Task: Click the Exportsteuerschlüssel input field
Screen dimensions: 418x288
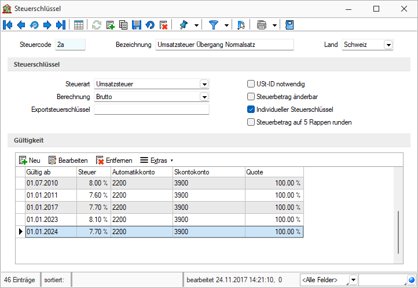Action: pos(151,110)
